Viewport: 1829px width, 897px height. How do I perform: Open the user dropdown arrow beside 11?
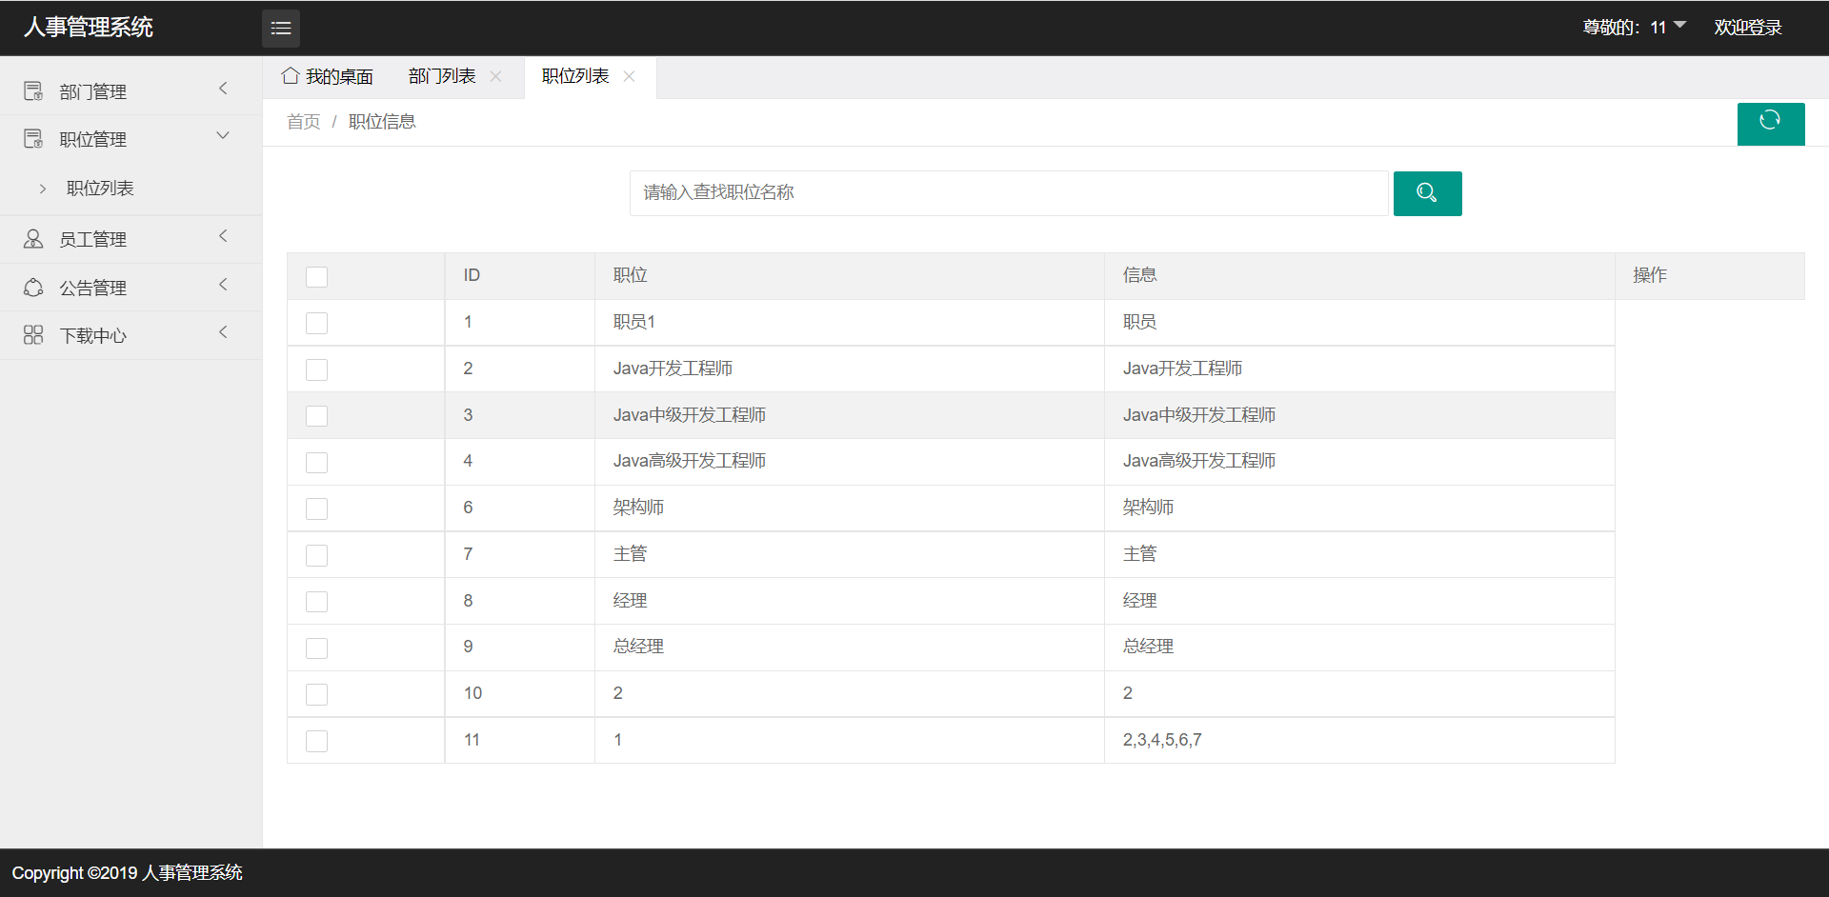coord(1679,26)
